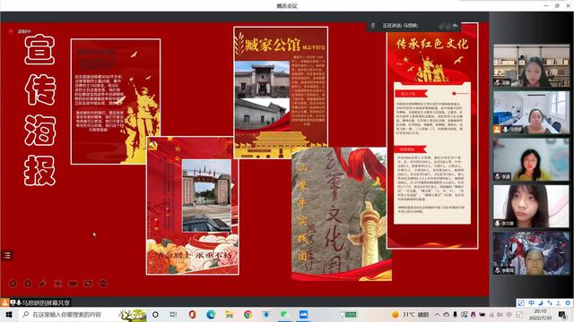Toggle the system volume speaker icon
The width and height of the screenshot is (574, 322).
pyautogui.click(x=500, y=314)
